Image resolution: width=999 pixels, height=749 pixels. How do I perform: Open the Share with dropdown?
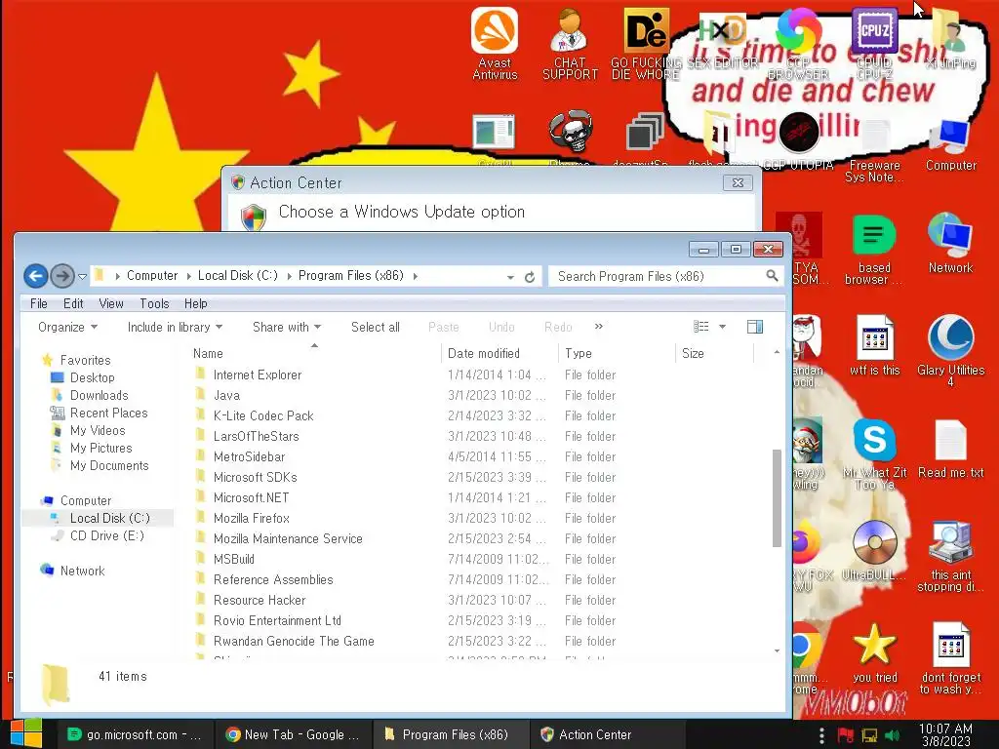287,327
